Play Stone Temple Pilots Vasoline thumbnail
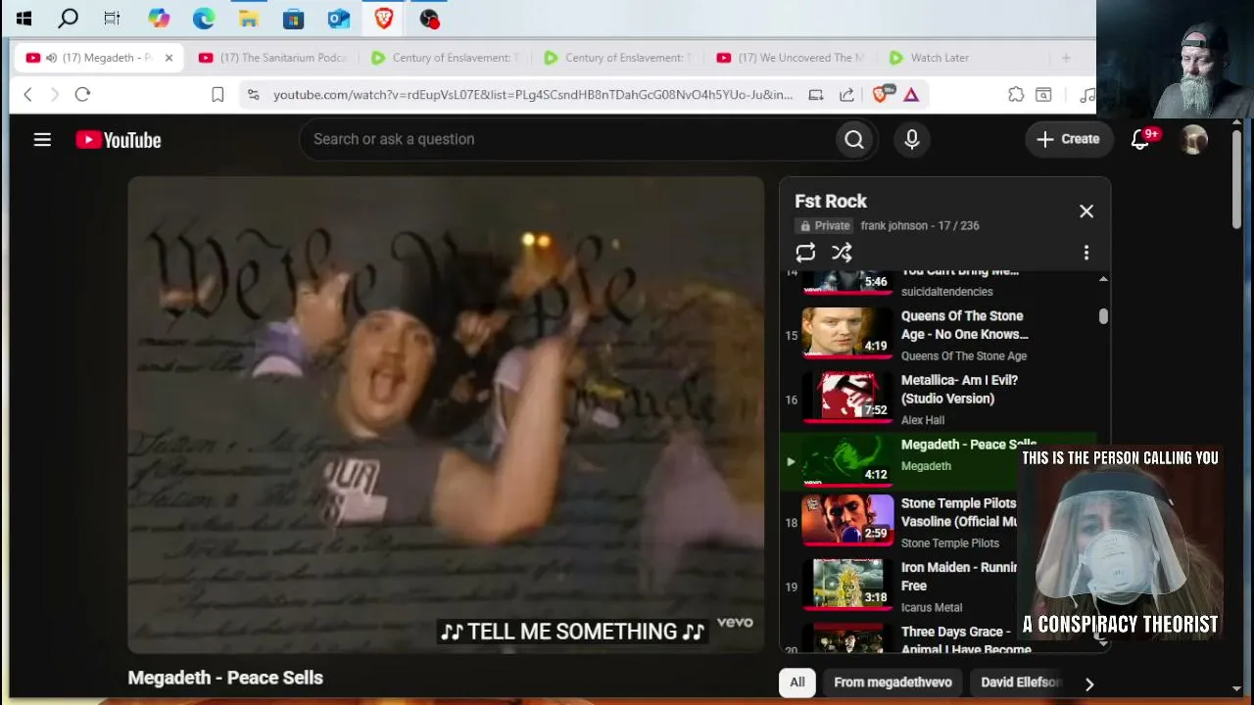Screen dimensions: 1254x705 point(847,521)
